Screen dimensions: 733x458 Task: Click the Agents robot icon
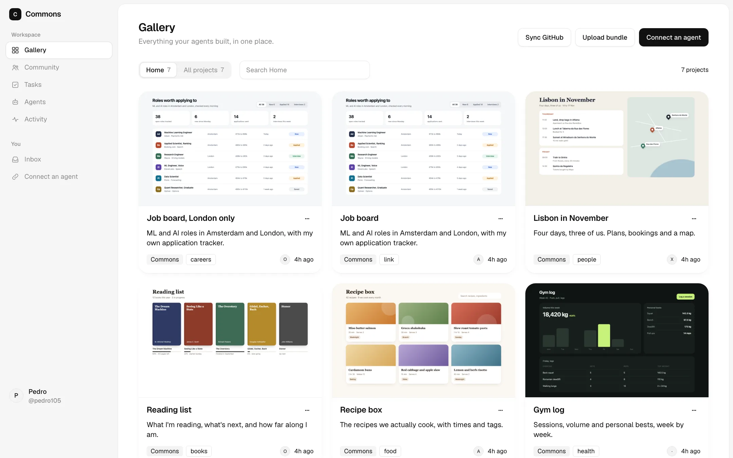15,102
